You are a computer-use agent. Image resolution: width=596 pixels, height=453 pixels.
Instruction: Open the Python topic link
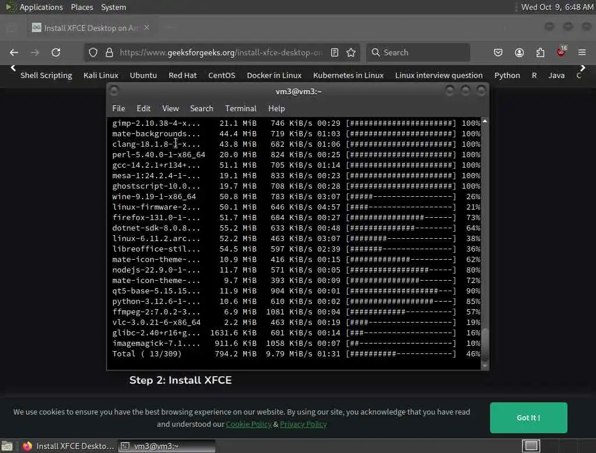[507, 75]
